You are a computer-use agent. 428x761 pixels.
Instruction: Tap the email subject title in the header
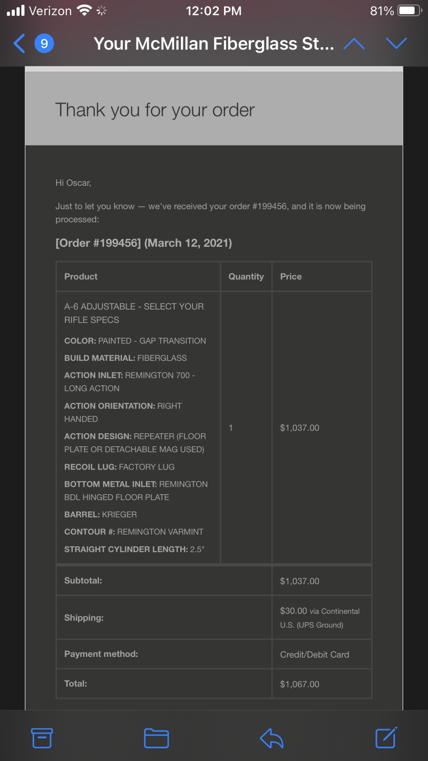tap(214, 43)
